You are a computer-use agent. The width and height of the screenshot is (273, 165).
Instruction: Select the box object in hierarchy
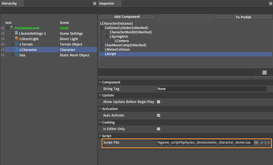point(23,55)
